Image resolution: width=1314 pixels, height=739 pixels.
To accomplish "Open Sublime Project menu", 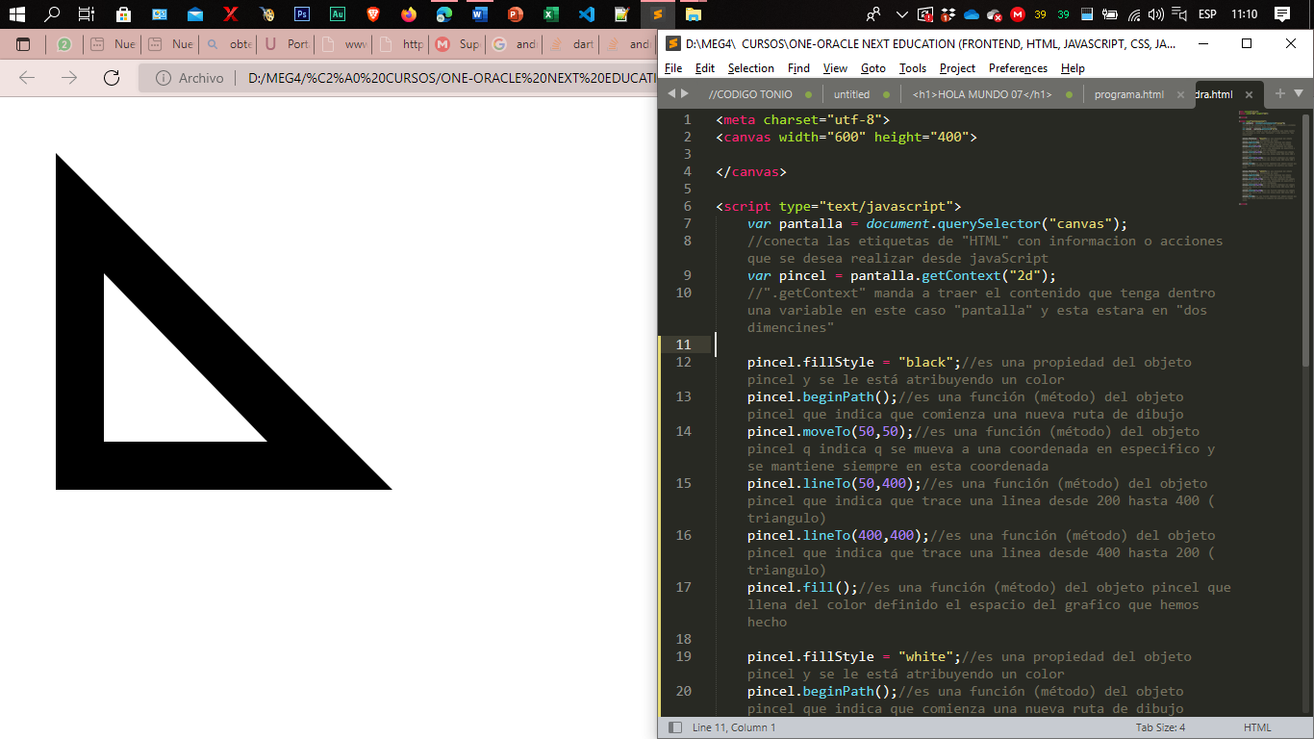I will [x=957, y=68].
